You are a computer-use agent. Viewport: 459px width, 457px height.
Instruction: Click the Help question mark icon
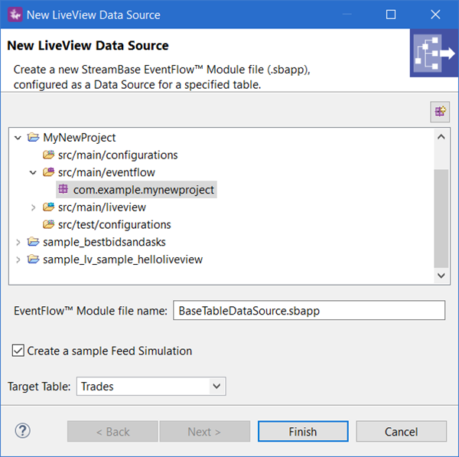pyautogui.click(x=22, y=431)
